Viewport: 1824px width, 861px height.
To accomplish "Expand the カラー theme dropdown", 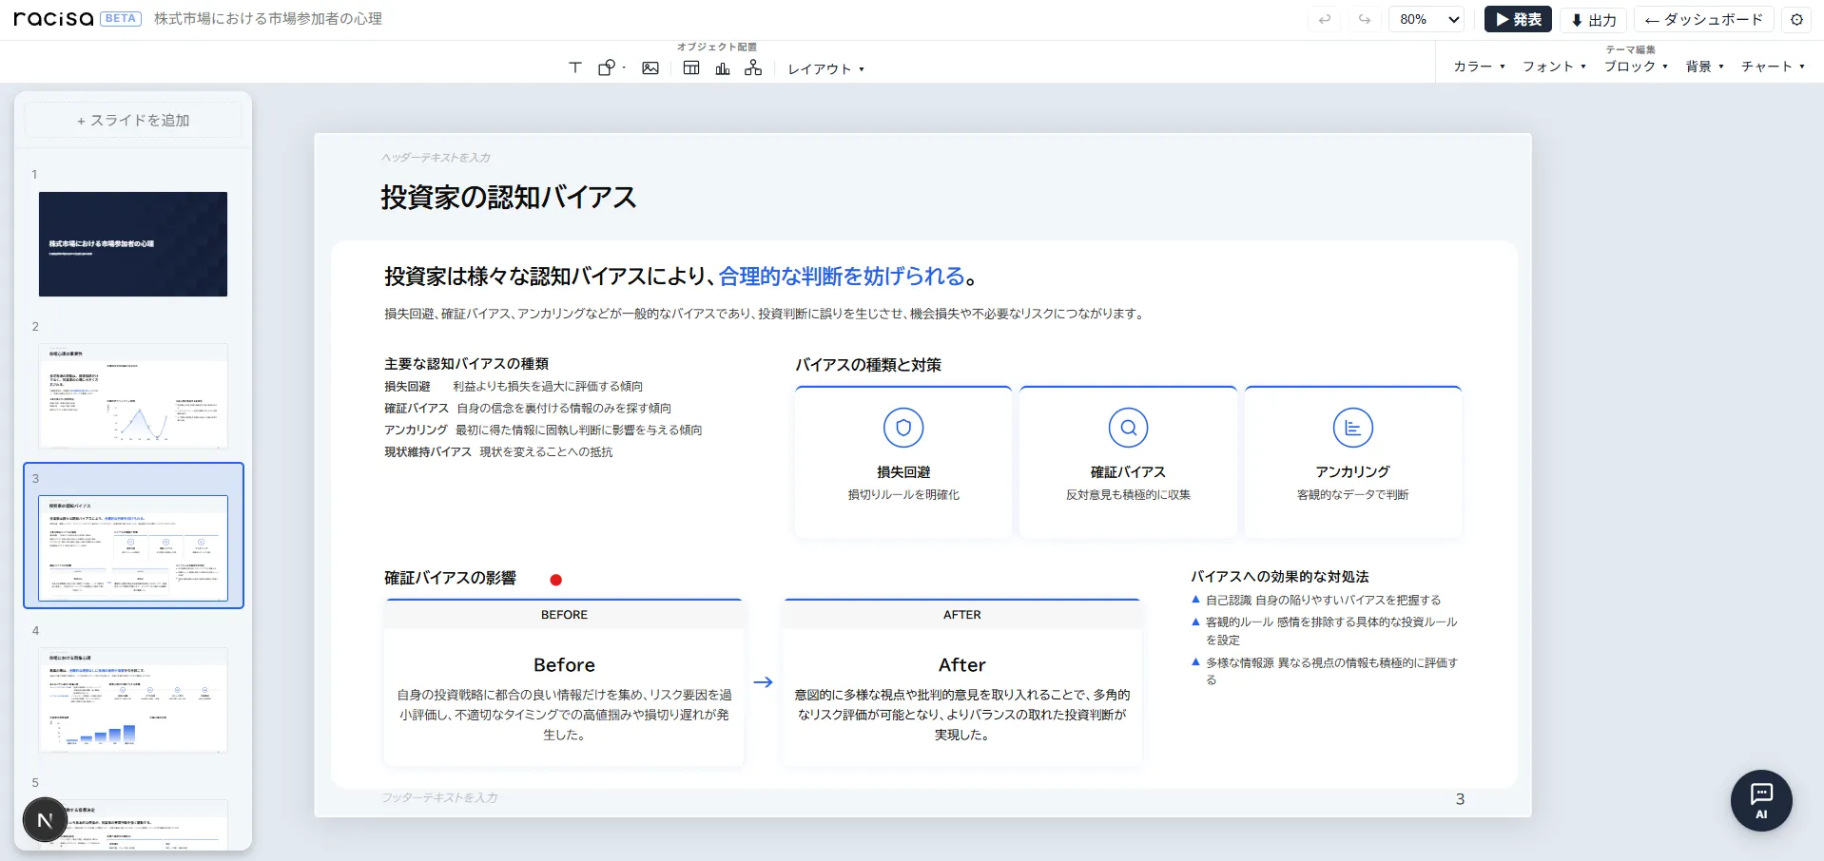I will point(1477,66).
